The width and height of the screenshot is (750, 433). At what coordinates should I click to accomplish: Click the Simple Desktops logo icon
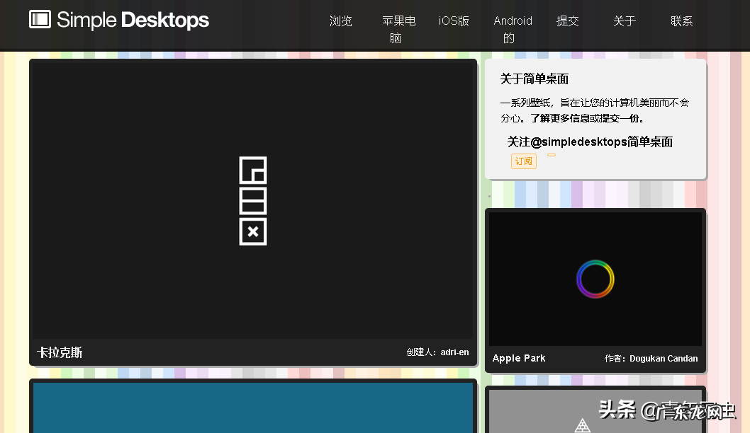39,21
